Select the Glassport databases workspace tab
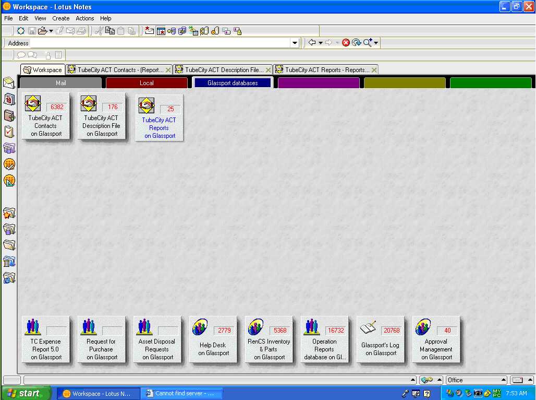 [233, 83]
